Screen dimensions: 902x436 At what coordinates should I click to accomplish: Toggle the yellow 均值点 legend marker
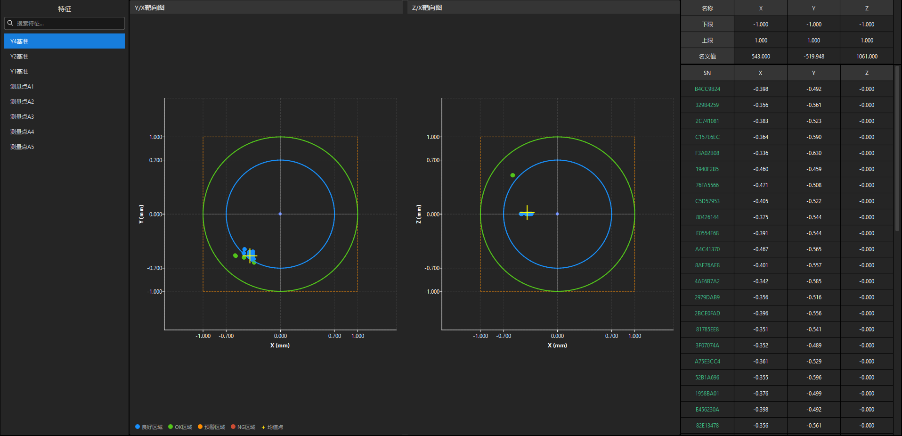click(272, 427)
